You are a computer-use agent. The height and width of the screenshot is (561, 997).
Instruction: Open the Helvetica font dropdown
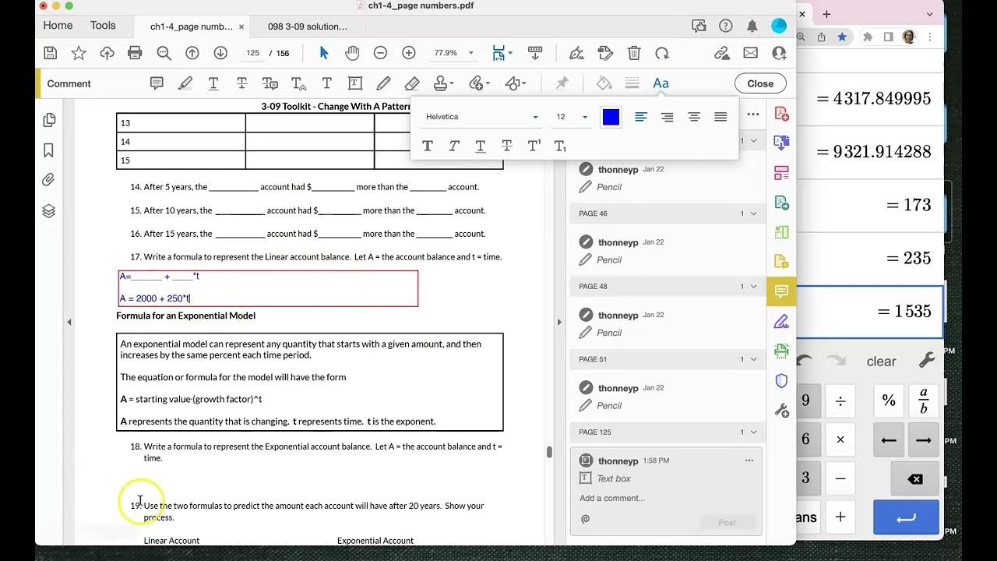(481, 117)
